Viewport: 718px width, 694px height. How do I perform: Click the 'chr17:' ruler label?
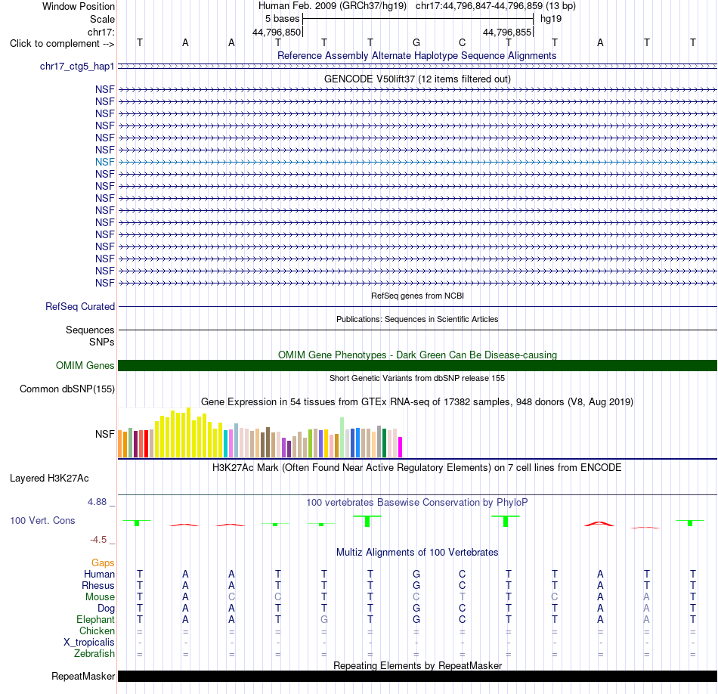click(101, 32)
